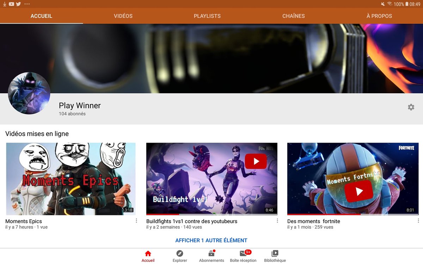Open the À PROPOS tab

(x=379, y=16)
